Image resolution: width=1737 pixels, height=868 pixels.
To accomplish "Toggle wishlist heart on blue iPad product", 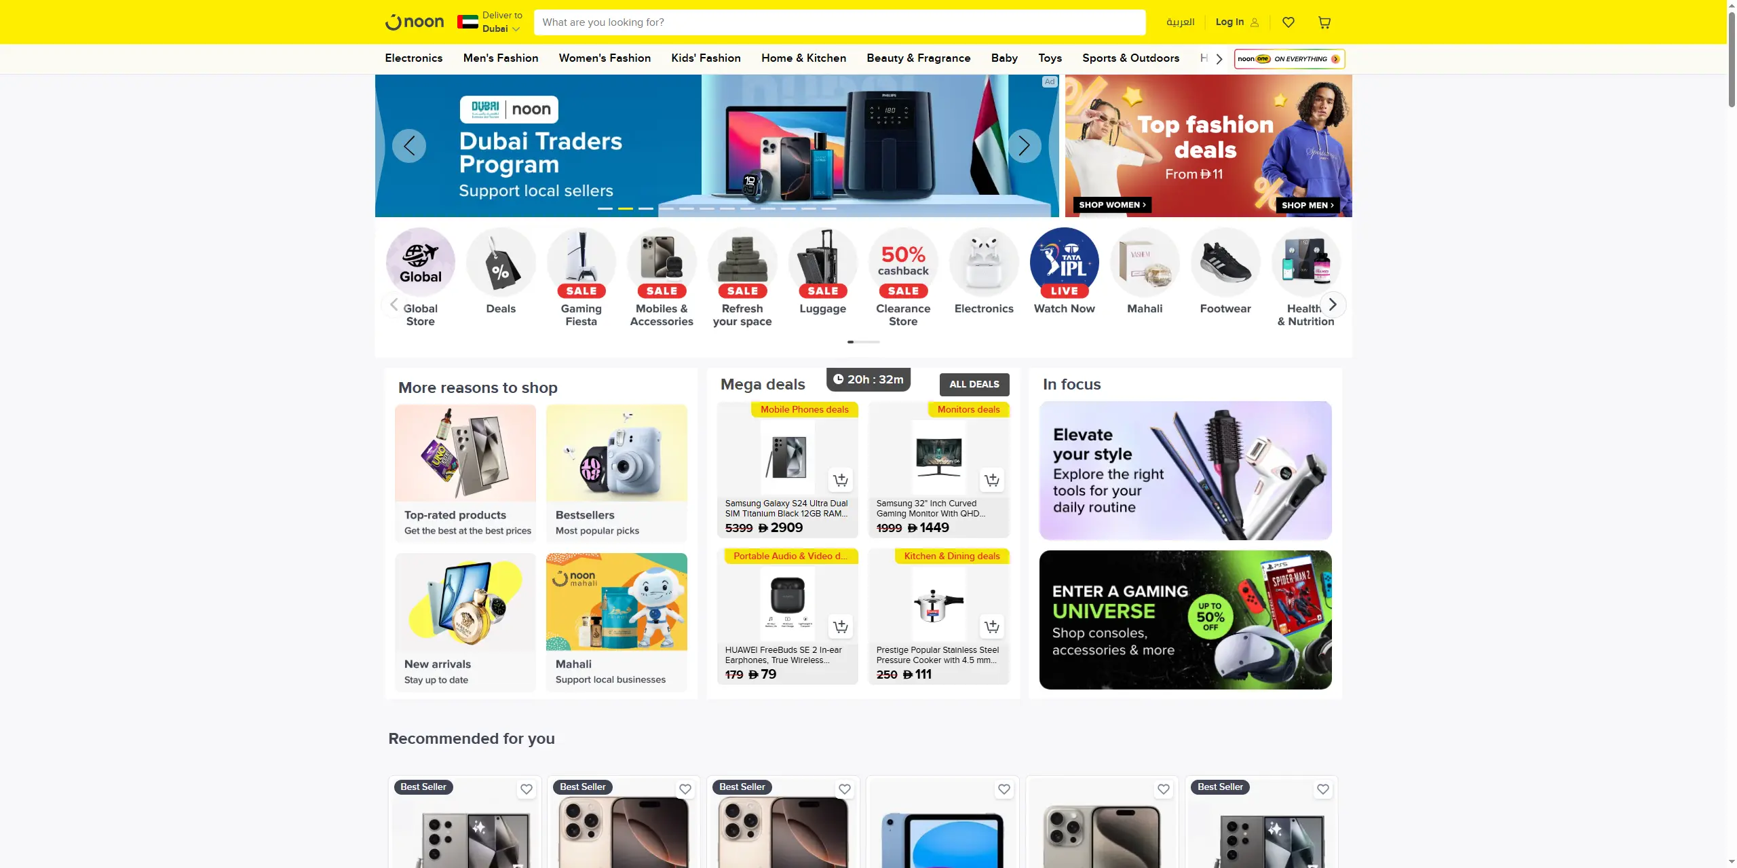I will click(x=1004, y=789).
